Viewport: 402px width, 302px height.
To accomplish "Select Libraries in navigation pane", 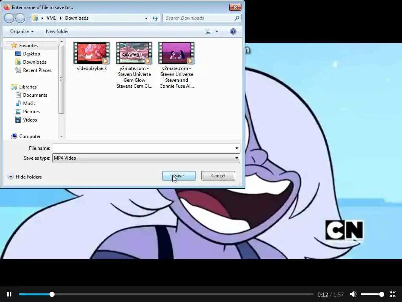I will click(x=28, y=87).
